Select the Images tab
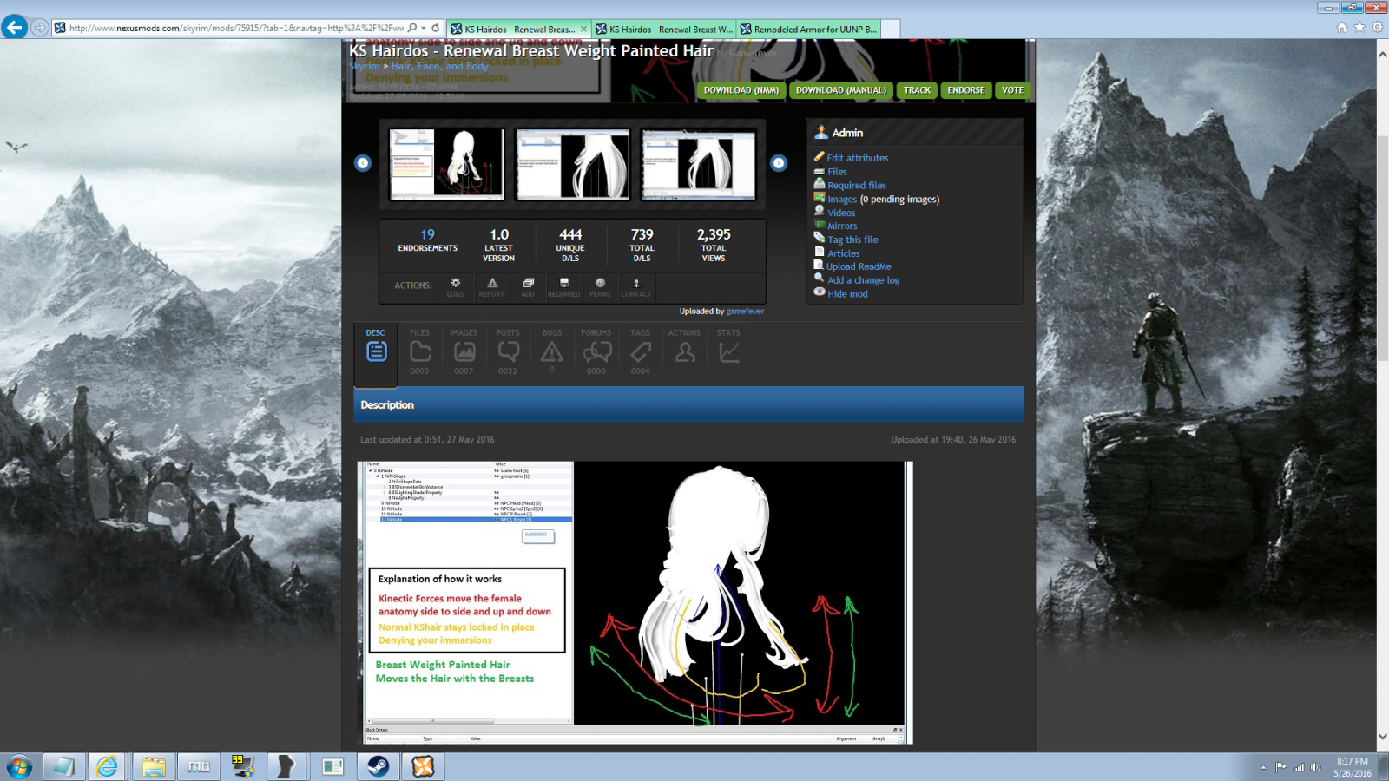The image size is (1389, 781). (464, 351)
